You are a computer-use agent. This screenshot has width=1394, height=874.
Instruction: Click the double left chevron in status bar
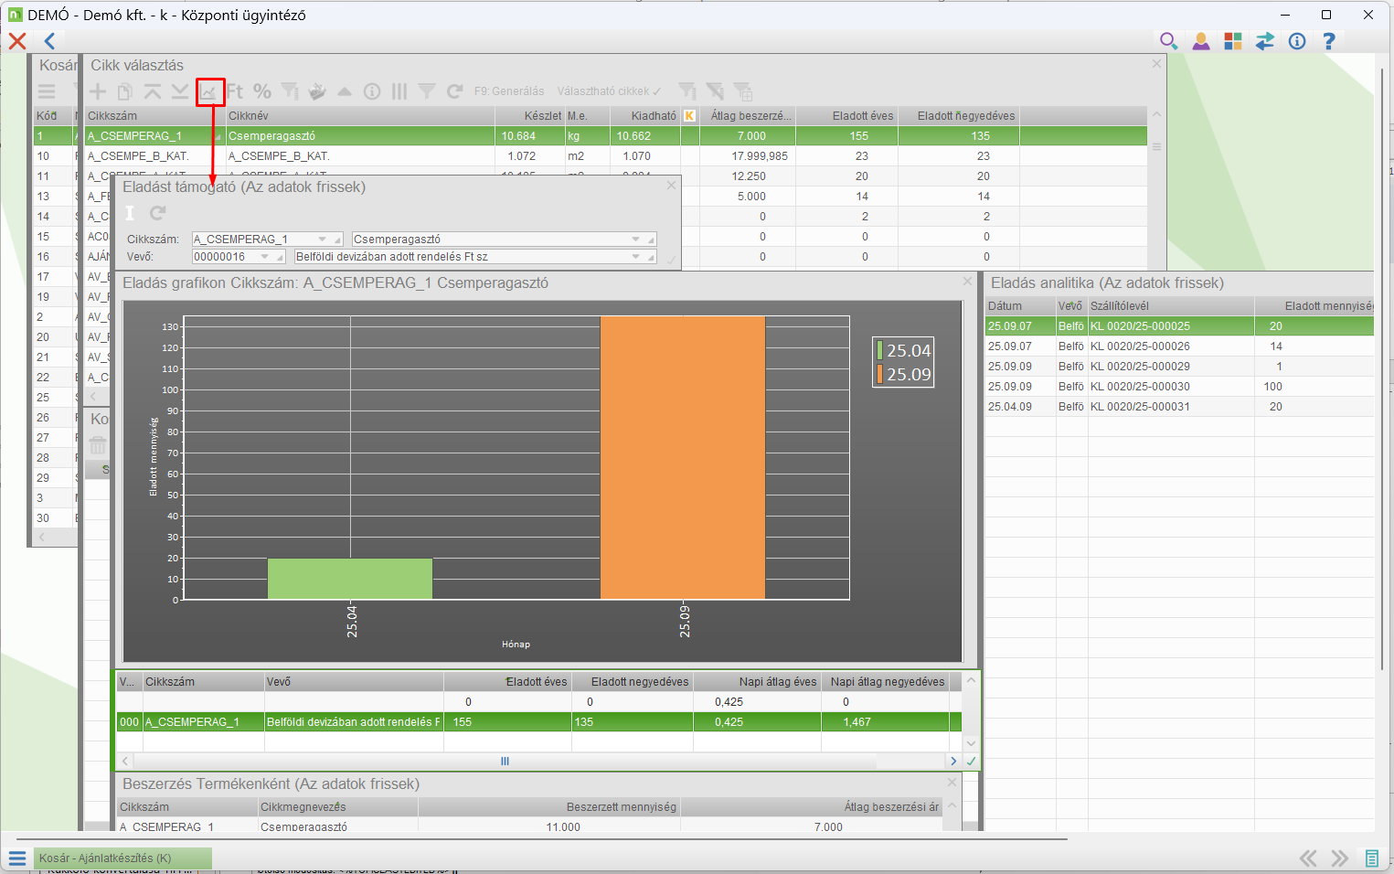[1309, 858]
